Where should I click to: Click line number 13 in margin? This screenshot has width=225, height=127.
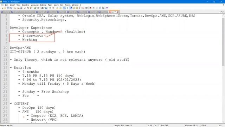coord(5,60)
